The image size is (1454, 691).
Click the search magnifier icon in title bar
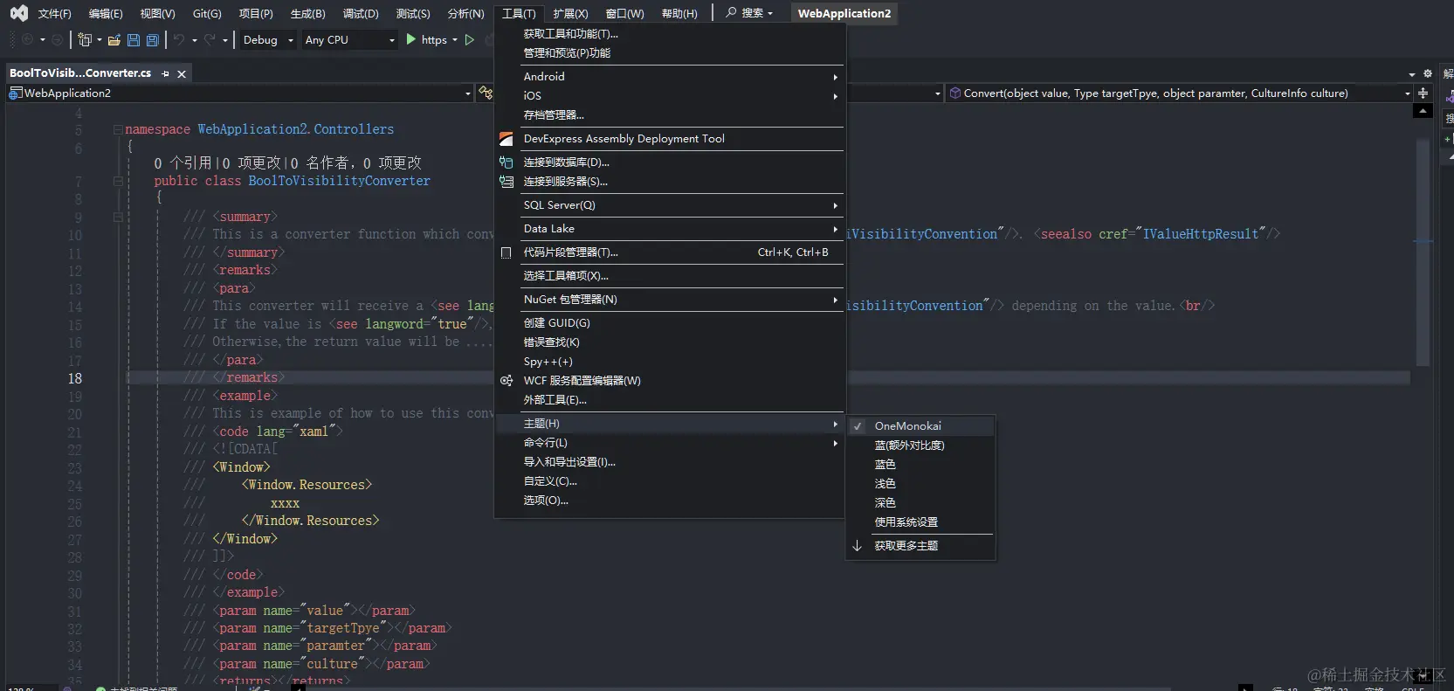click(x=731, y=13)
